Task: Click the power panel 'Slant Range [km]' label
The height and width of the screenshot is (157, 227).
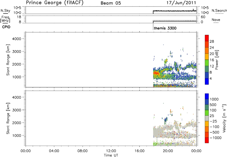Action: tap(8, 60)
